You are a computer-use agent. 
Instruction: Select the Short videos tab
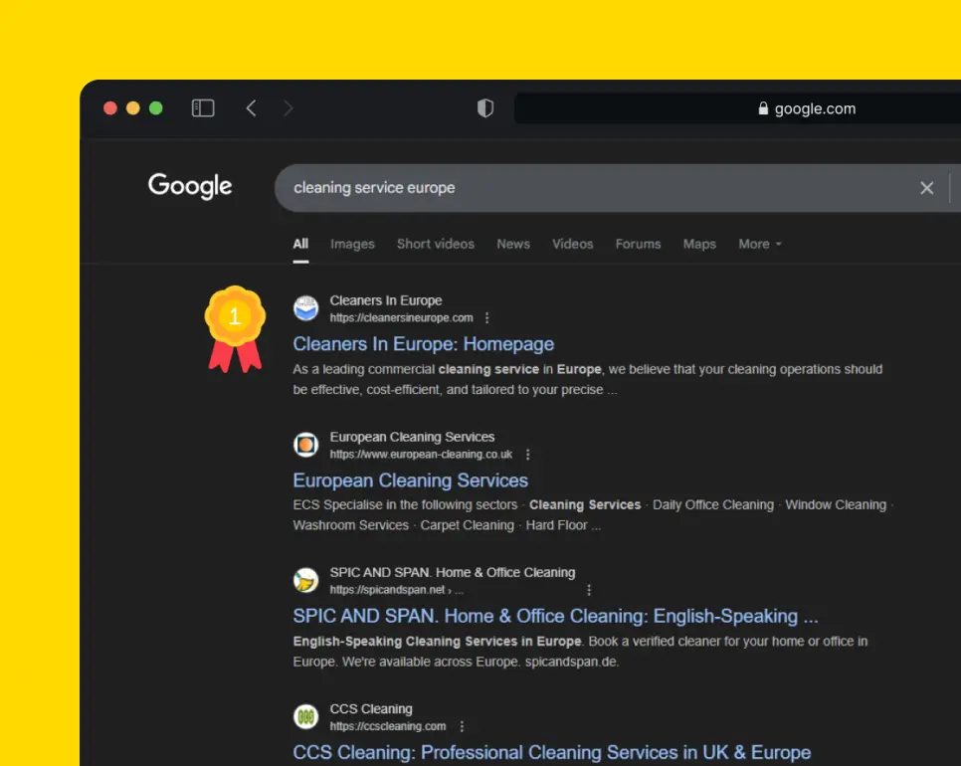pyautogui.click(x=435, y=244)
